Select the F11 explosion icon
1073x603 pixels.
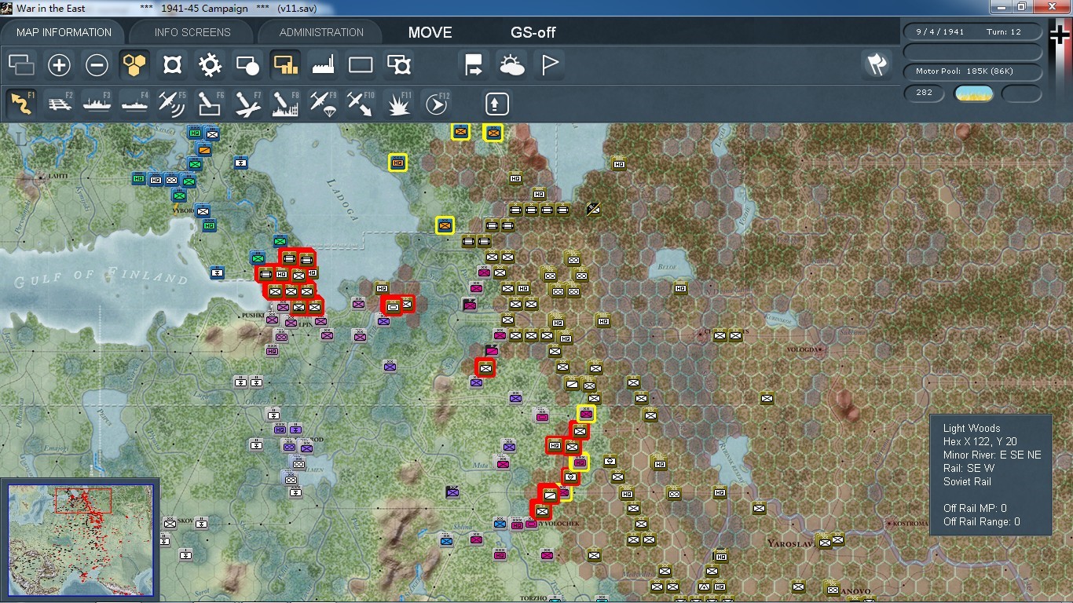coord(398,104)
